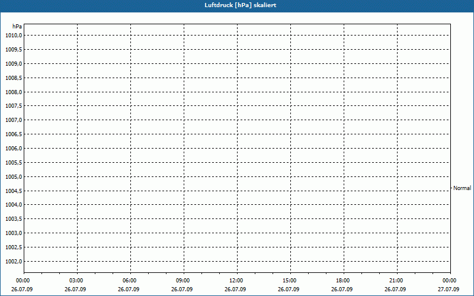Click the 1009,5 axis value
This screenshot has height=296, width=474.
pos(14,50)
